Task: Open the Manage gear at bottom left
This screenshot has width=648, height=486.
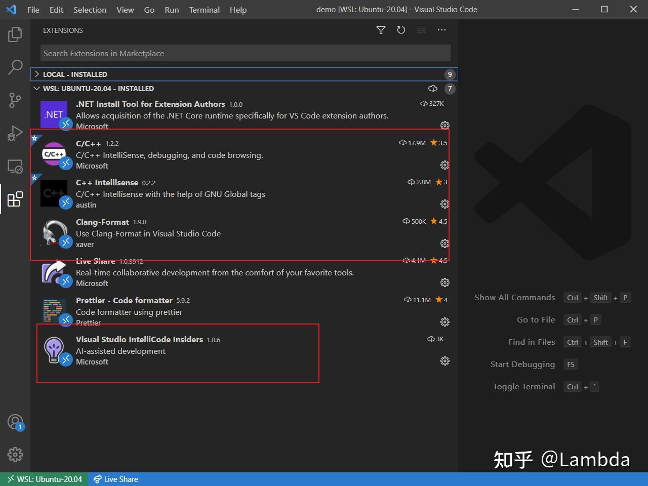Action: tap(15, 455)
